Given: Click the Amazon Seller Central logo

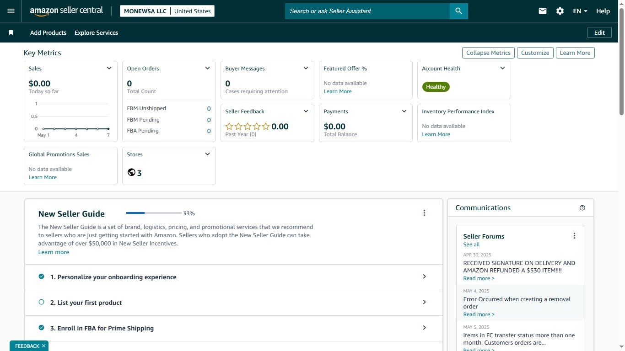Looking at the screenshot, I should pos(66,11).
